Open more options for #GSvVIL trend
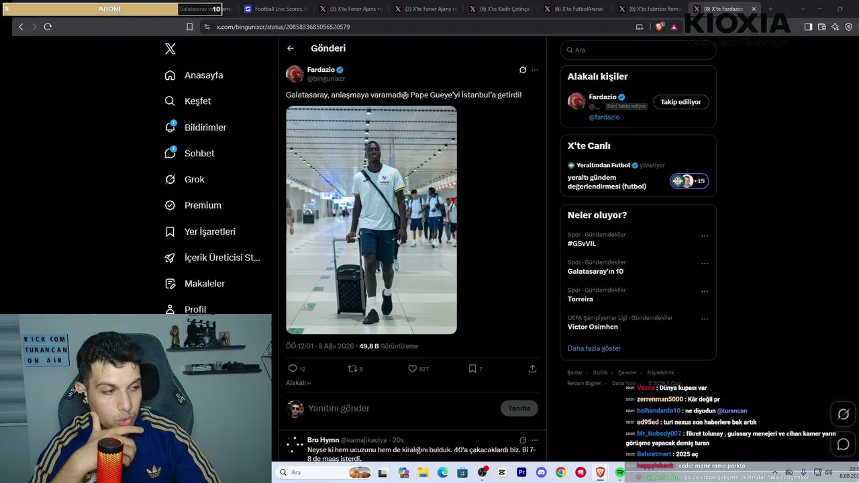 point(705,236)
